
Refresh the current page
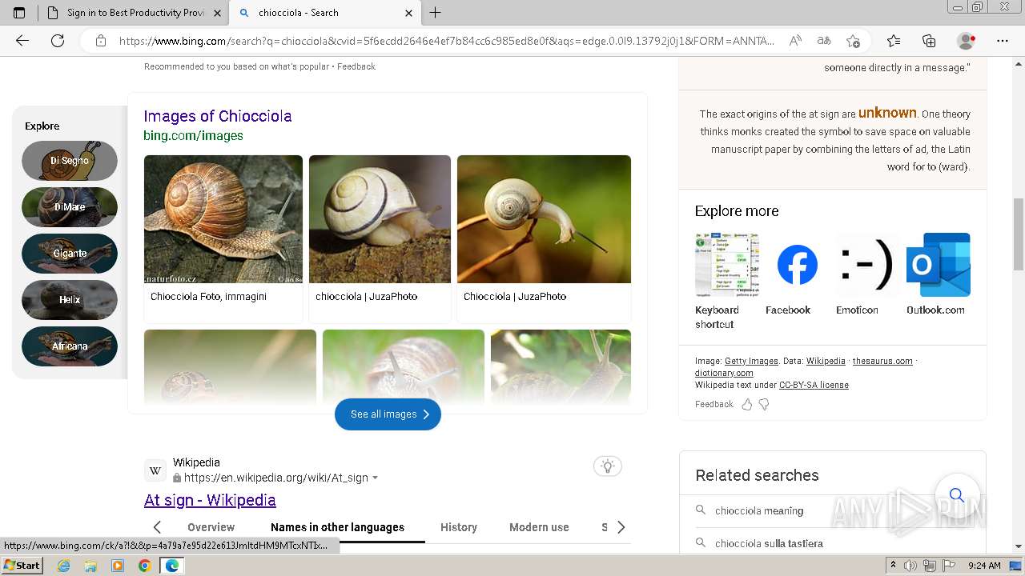[58, 41]
